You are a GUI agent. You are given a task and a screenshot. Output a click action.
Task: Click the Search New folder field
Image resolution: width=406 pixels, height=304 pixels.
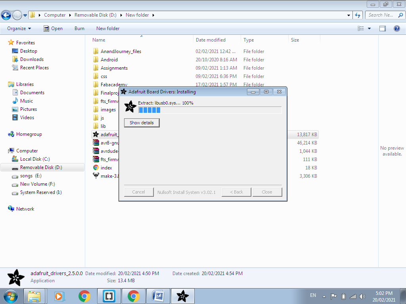click(385, 15)
